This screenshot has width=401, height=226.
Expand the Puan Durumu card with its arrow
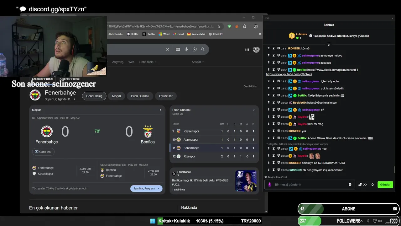tap(254, 110)
